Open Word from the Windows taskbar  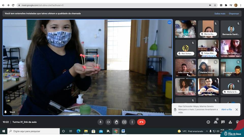[x=123, y=131]
